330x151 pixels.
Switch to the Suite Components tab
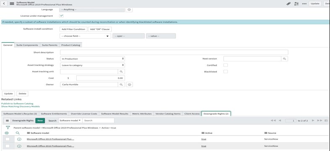tap(27, 45)
